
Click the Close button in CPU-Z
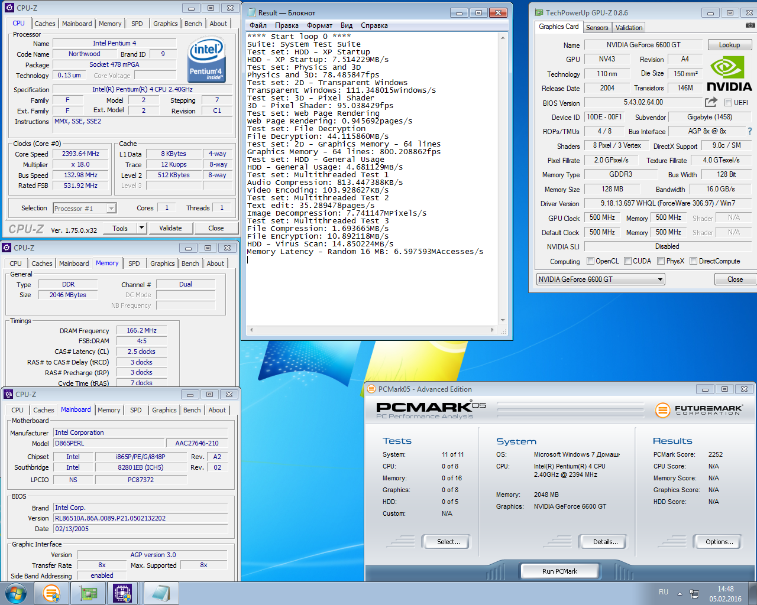tap(216, 228)
